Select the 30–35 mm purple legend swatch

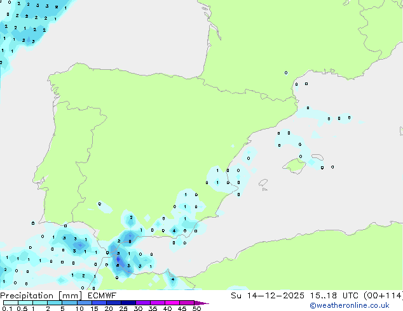click(143, 303)
